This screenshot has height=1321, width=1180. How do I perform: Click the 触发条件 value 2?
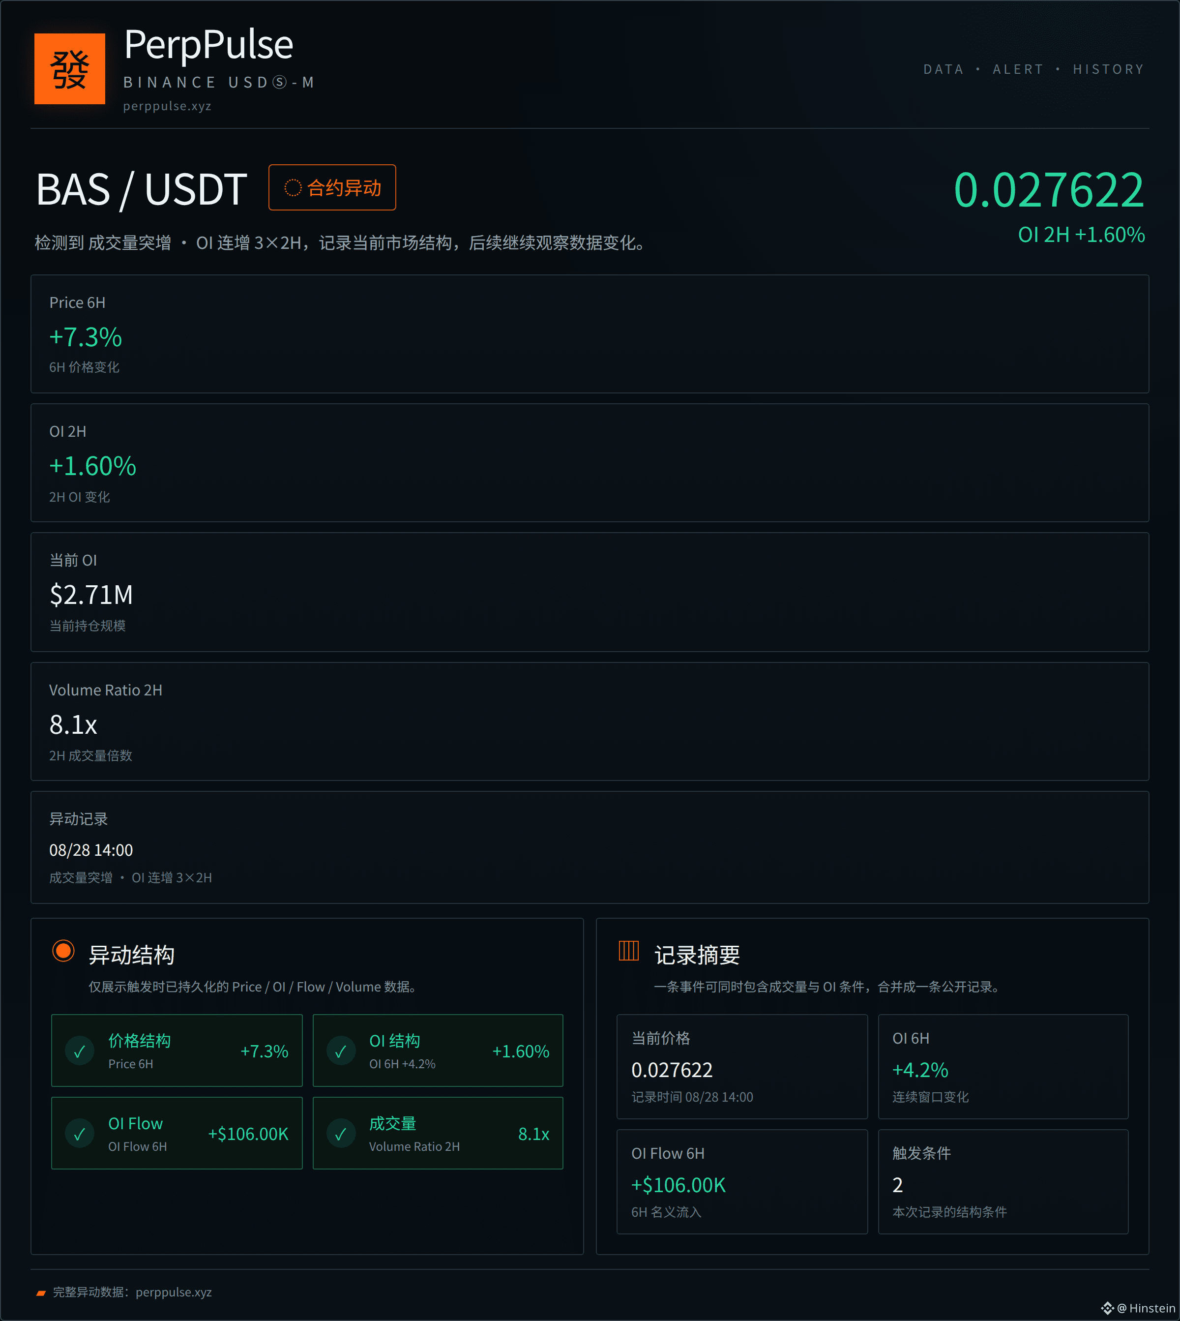coord(897,1185)
